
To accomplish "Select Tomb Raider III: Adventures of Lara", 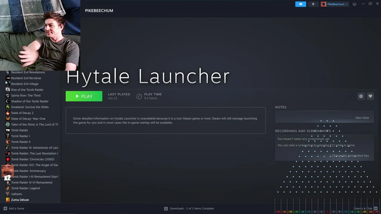I will [35, 148].
